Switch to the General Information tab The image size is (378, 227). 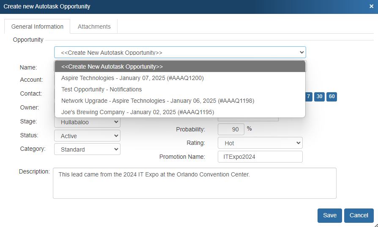(37, 27)
